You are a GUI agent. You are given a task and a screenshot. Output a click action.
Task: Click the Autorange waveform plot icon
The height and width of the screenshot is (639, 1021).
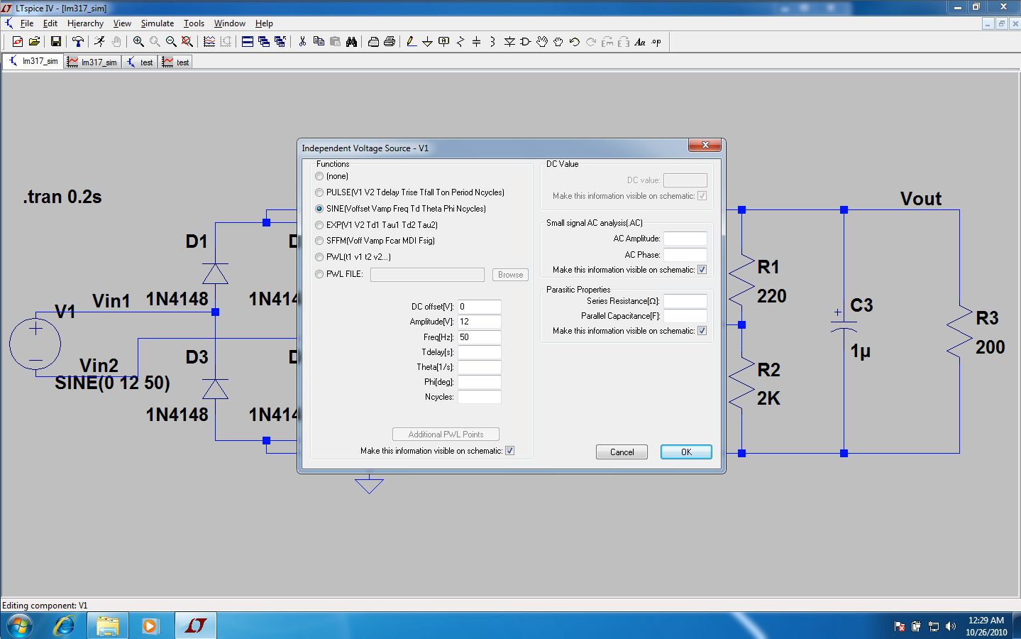(x=209, y=42)
